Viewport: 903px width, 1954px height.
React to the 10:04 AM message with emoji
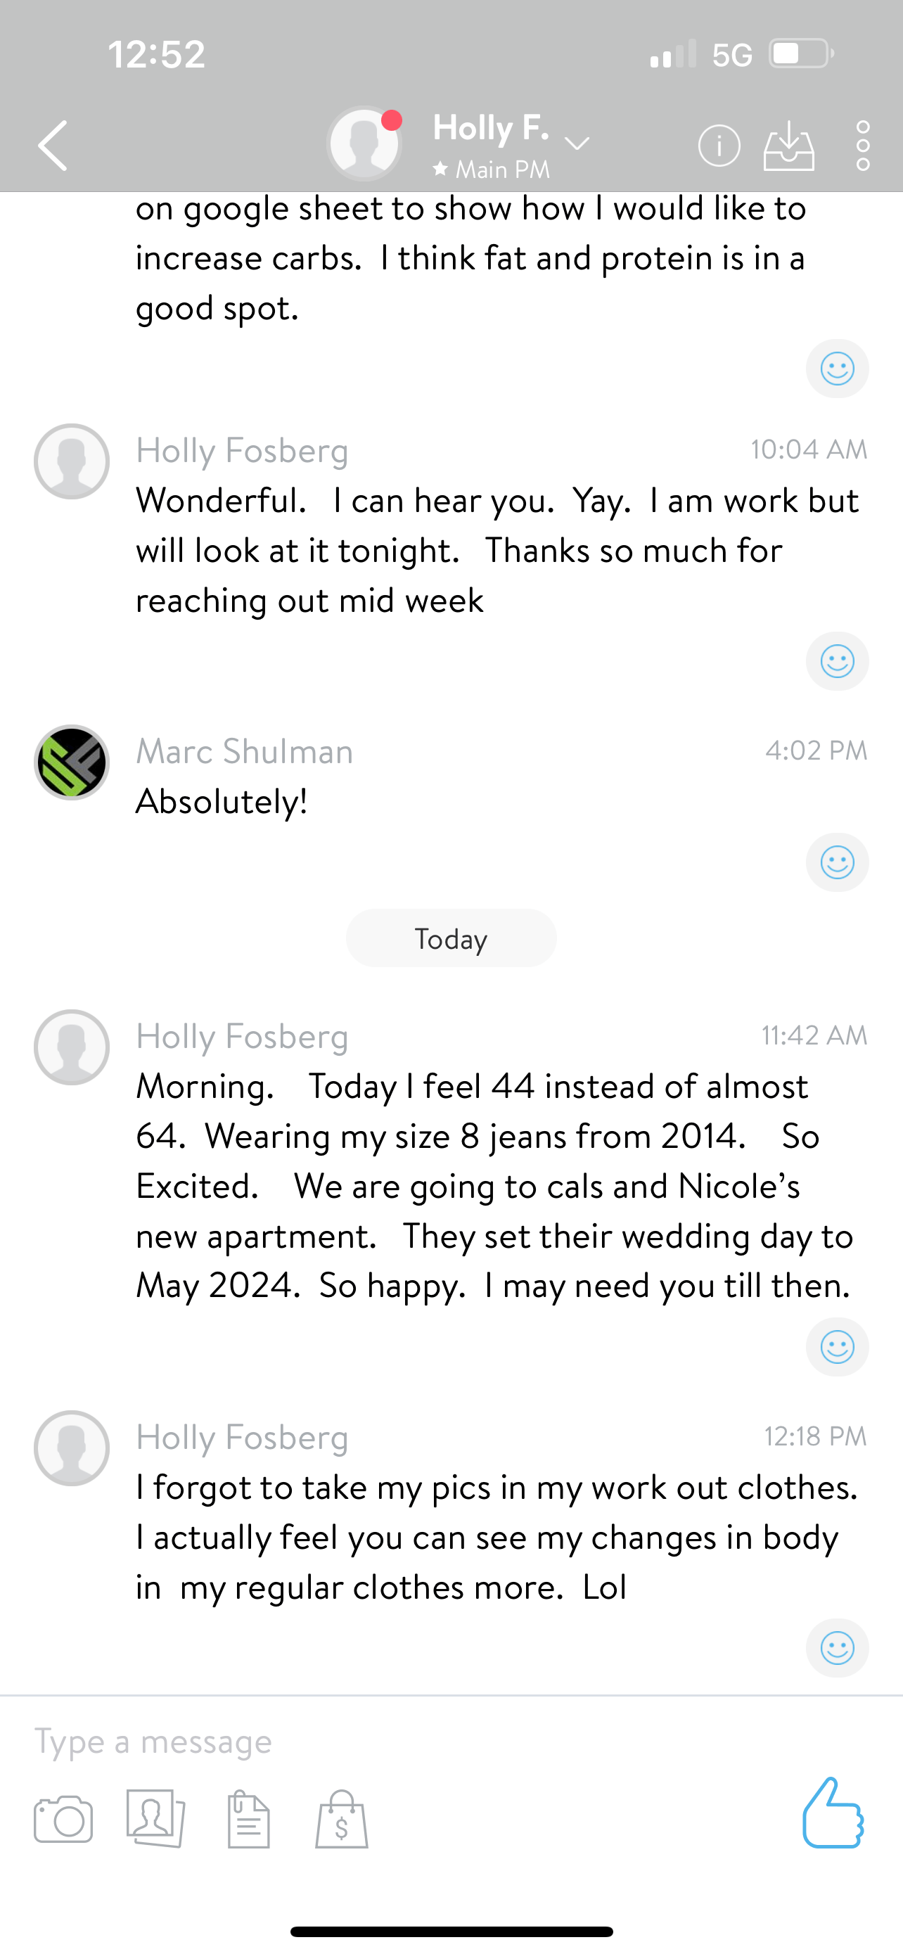pyautogui.click(x=837, y=661)
